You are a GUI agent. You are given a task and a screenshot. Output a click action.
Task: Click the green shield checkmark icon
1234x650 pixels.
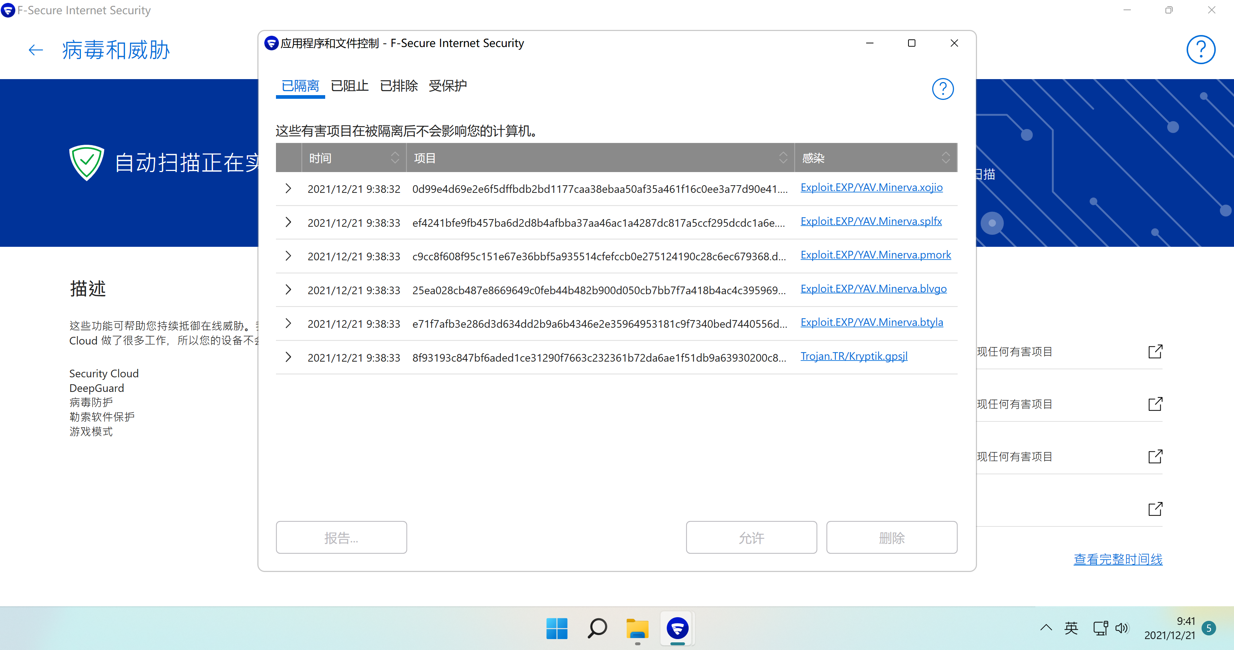[x=86, y=163]
